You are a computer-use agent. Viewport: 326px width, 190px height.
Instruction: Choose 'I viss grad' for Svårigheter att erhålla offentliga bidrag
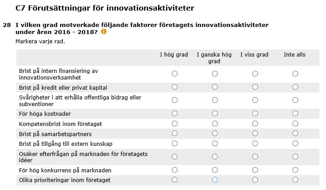click(x=255, y=100)
